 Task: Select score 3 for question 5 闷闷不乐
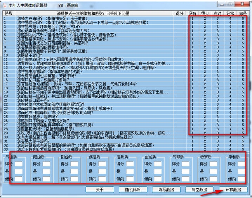217,35
